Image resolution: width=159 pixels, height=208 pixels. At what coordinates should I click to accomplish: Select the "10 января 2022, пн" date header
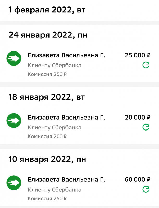47,159
